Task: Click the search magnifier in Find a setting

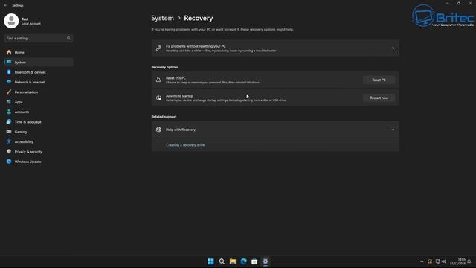Action: click(68, 38)
